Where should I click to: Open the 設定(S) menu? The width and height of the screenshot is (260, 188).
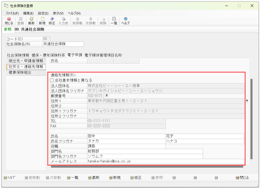43,13
